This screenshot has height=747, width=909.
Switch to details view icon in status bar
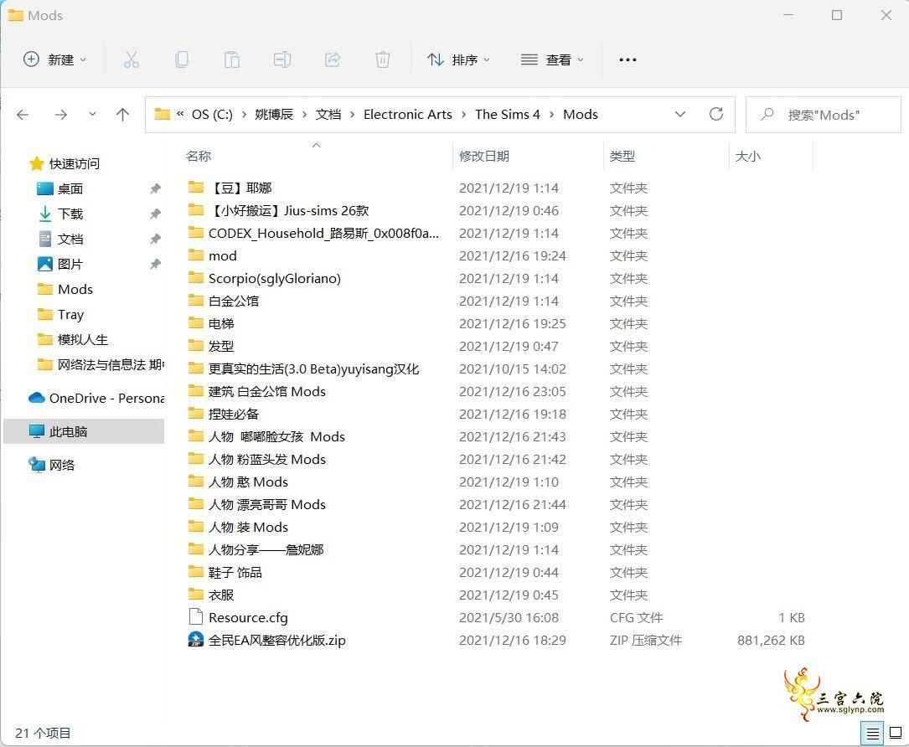point(872,734)
